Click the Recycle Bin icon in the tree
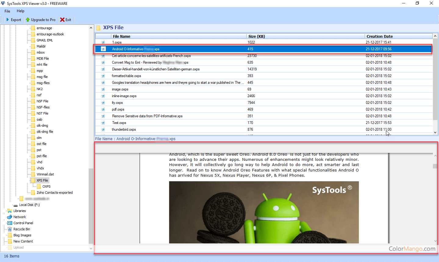Viewport: 439px width, 262px height. point(10,229)
